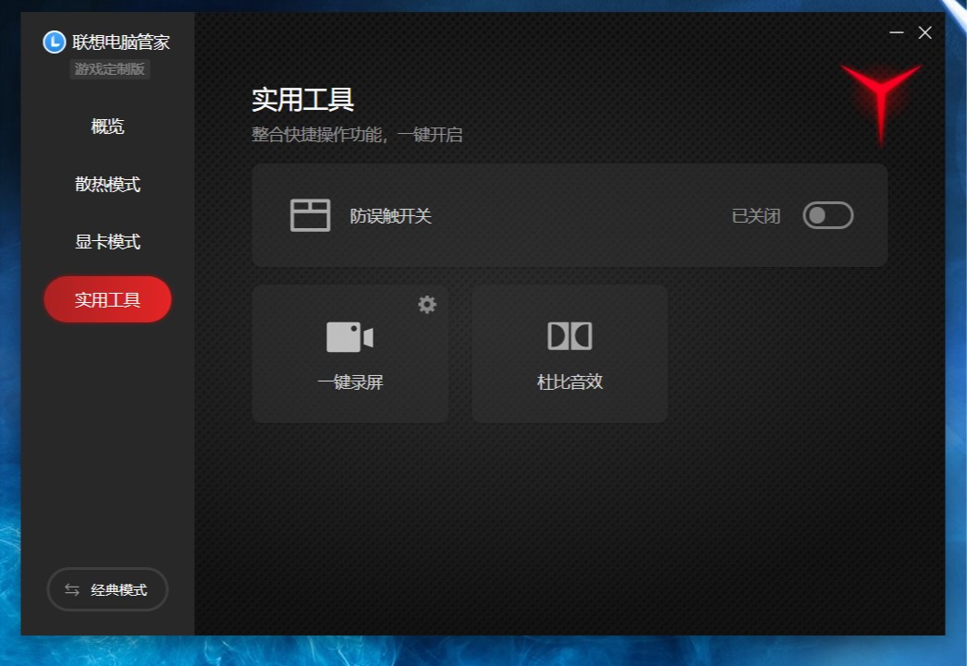The height and width of the screenshot is (666, 967).
Task: Click the red 实用工具 sidebar icon badge
Action: coord(107,299)
